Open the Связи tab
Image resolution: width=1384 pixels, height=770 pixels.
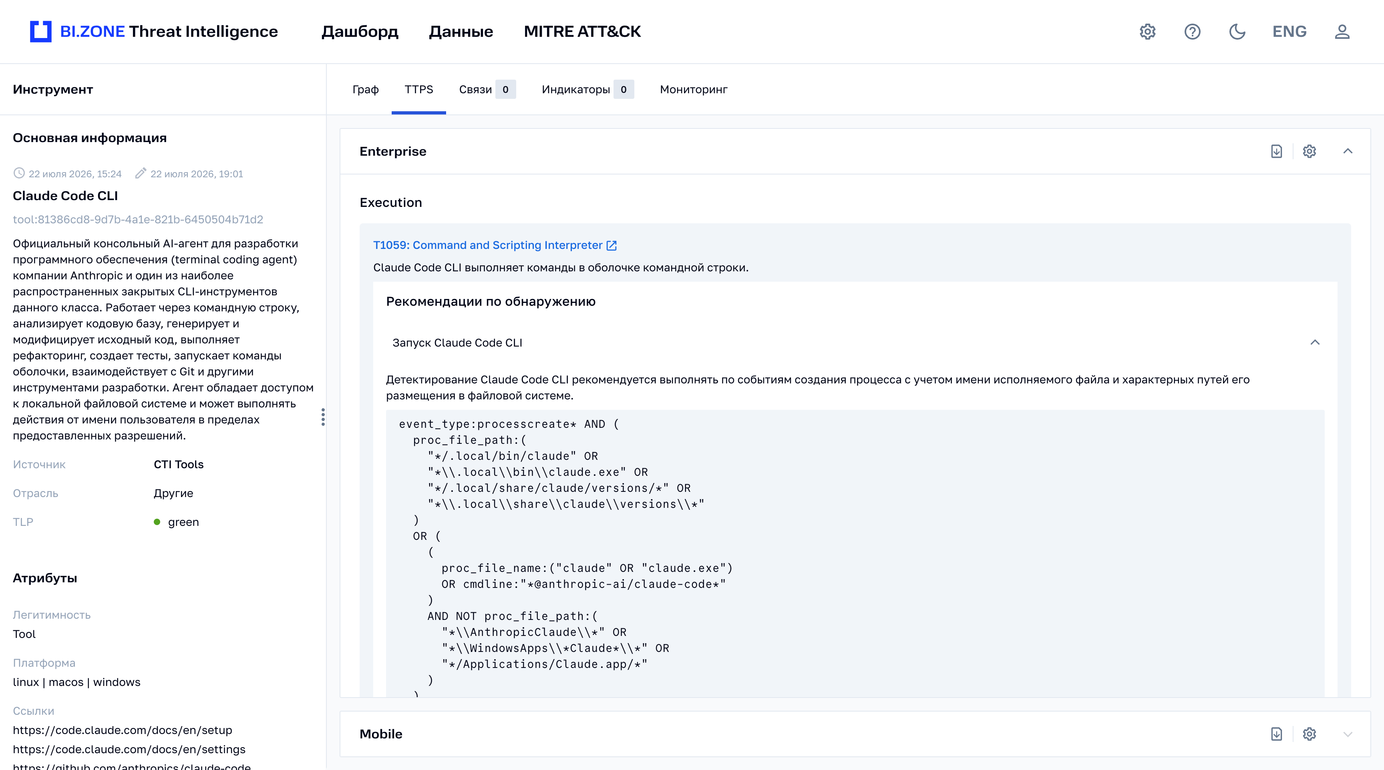487,90
